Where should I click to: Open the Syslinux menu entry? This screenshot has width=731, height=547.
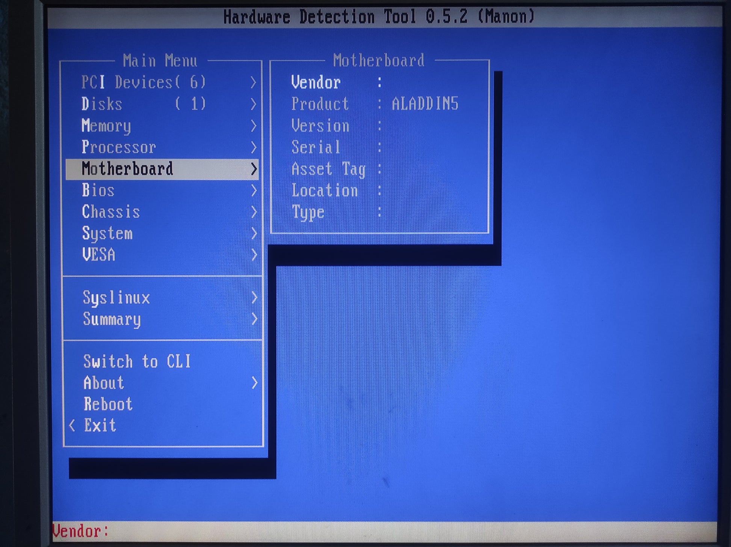point(116,298)
